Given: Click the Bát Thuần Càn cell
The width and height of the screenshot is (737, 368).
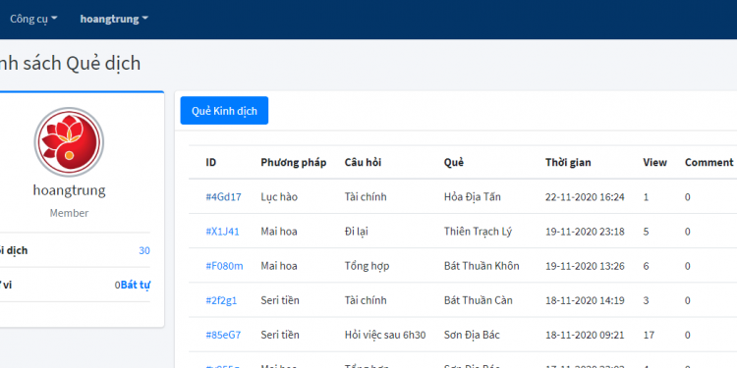Looking at the screenshot, I should tap(478, 300).
